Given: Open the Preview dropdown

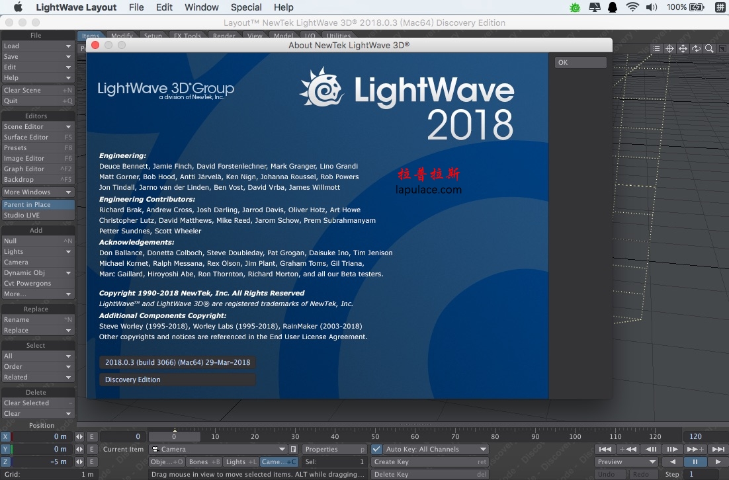Looking at the screenshot, I should (626, 462).
